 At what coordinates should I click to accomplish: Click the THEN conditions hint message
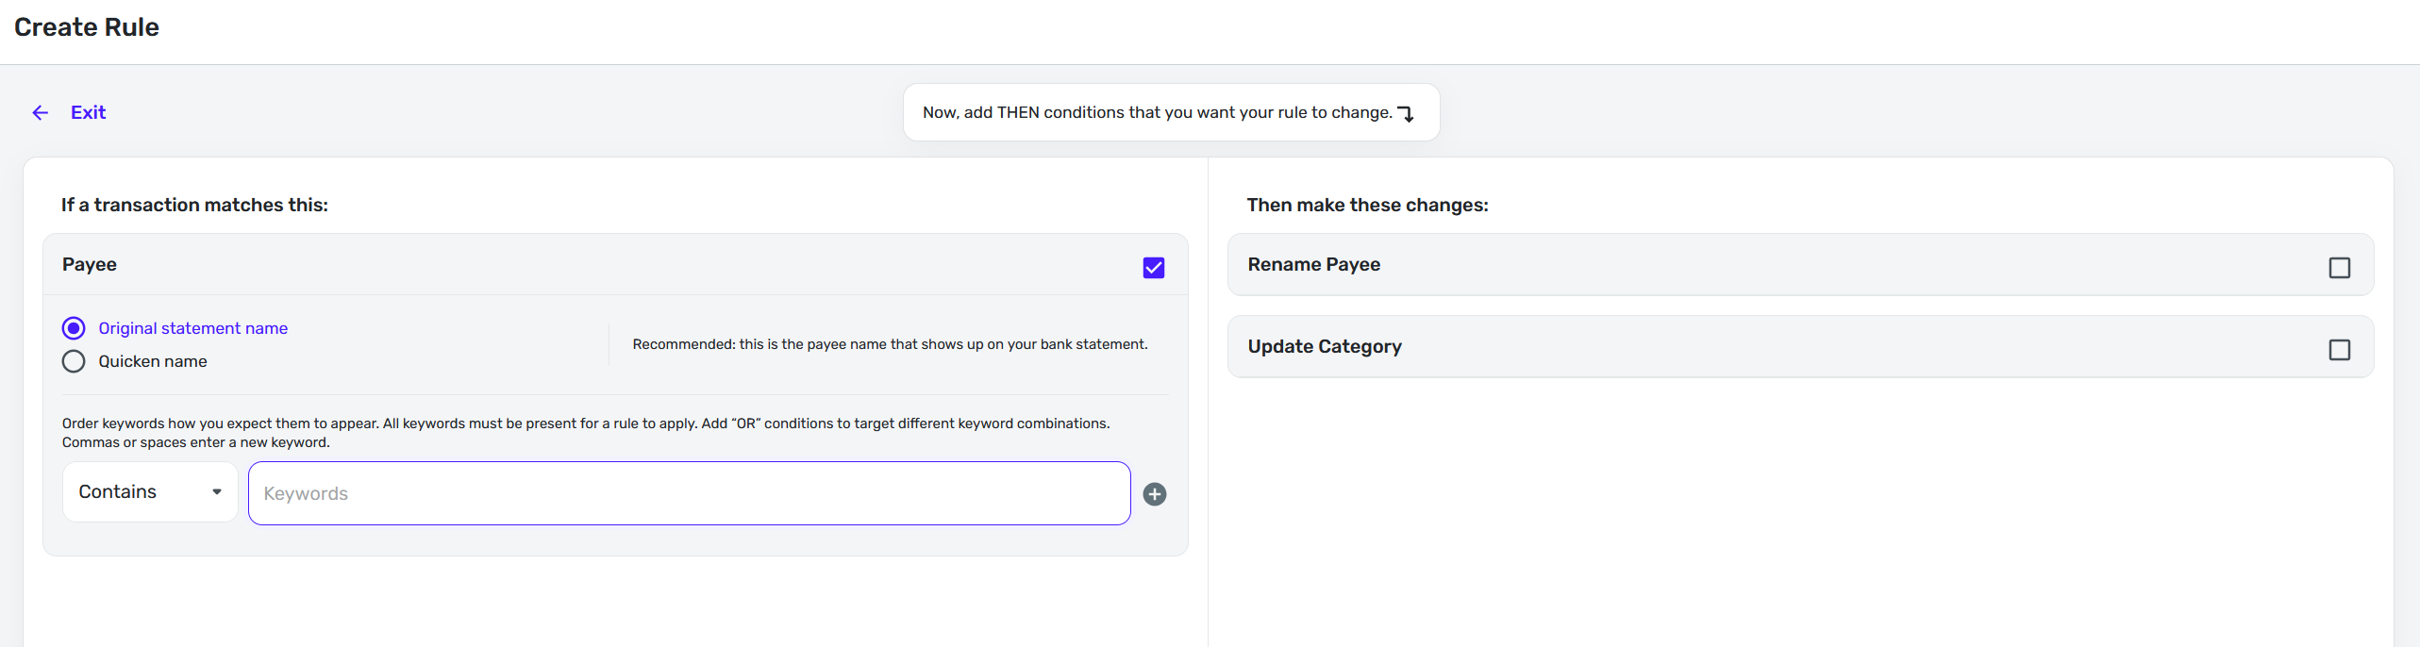tap(1157, 112)
